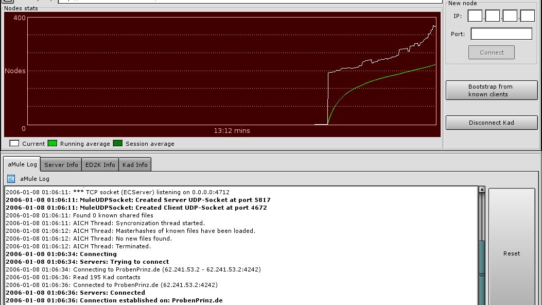
Task: Click log line 'Read 195 Kad contacts'
Action: (x=73, y=277)
